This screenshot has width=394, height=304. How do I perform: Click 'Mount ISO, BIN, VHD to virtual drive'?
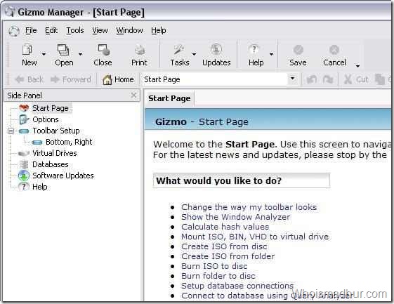[255, 237]
